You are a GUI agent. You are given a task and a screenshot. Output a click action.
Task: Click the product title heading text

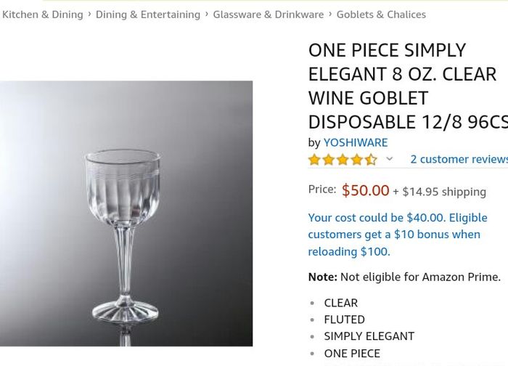pyautogui.click(x=408, y=86)
